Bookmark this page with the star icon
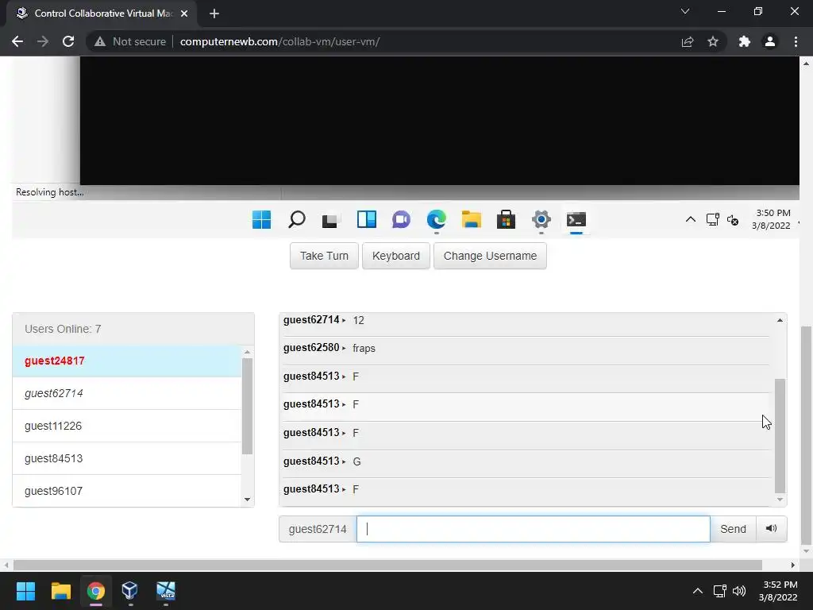 tap(713, 41)
